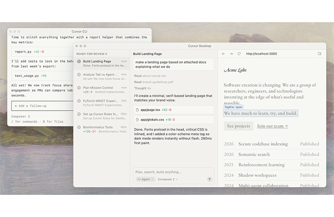
Task: Click the app/globals.css file icon
Action: coord(138,119)
